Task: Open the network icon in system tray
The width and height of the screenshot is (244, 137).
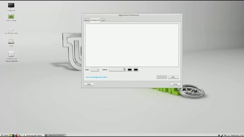Action: point(229,135)
